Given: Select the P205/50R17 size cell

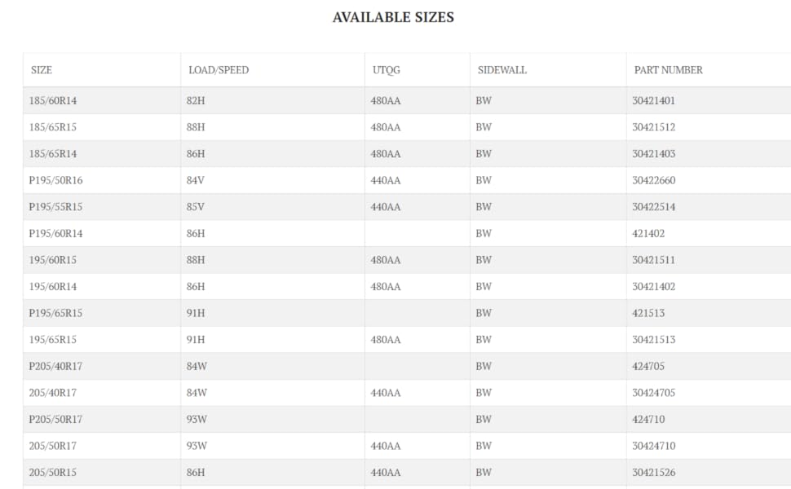Looking at the screenshot, I should click(55, 419).
